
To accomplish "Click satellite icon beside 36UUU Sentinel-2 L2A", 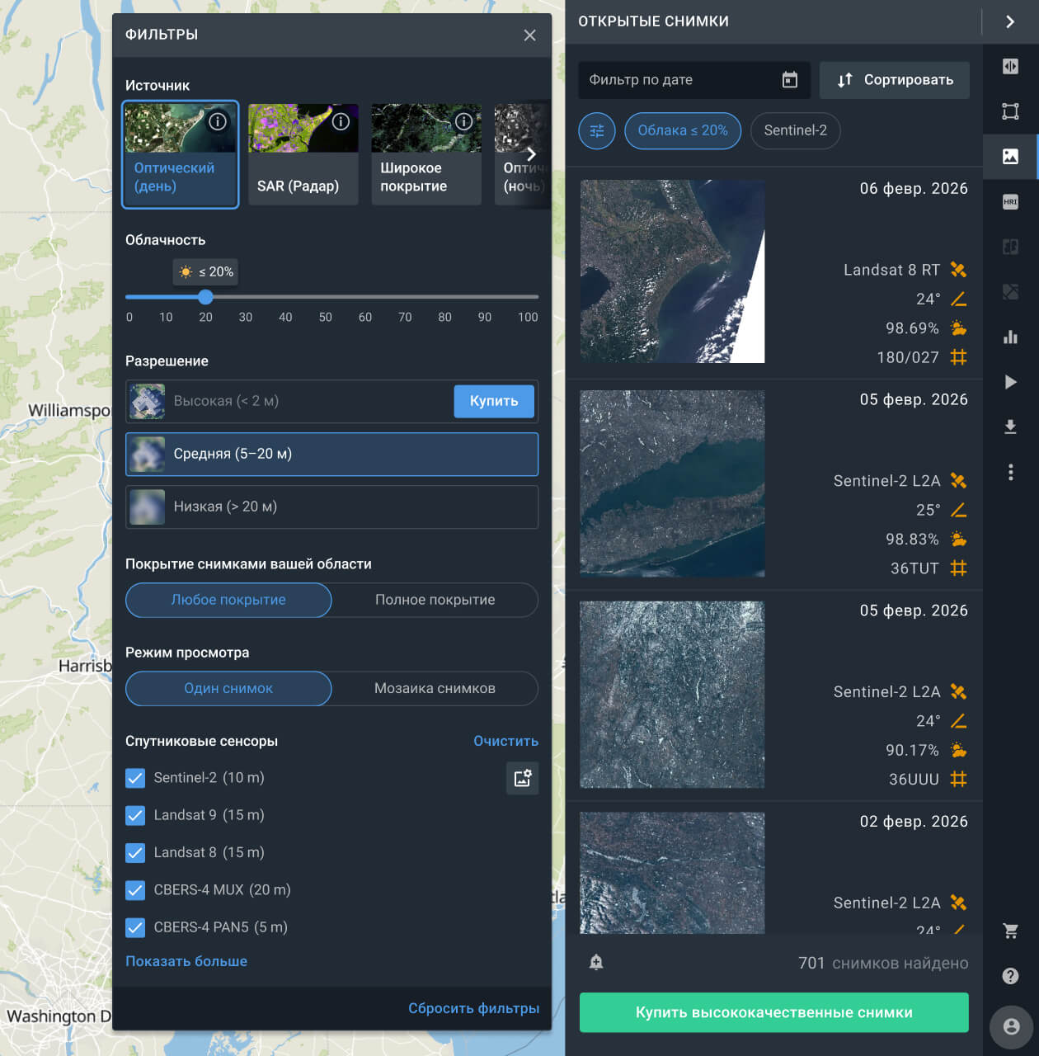I will (958, 692).
